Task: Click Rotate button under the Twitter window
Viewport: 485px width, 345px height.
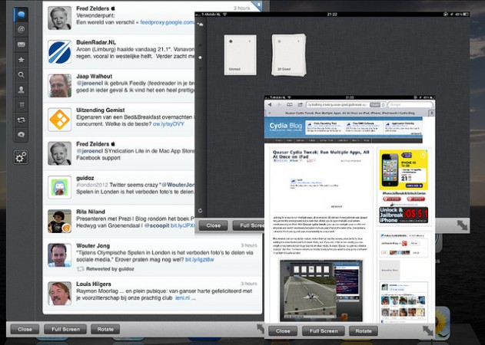Action: pyautogui.click(x=105, y=329)
